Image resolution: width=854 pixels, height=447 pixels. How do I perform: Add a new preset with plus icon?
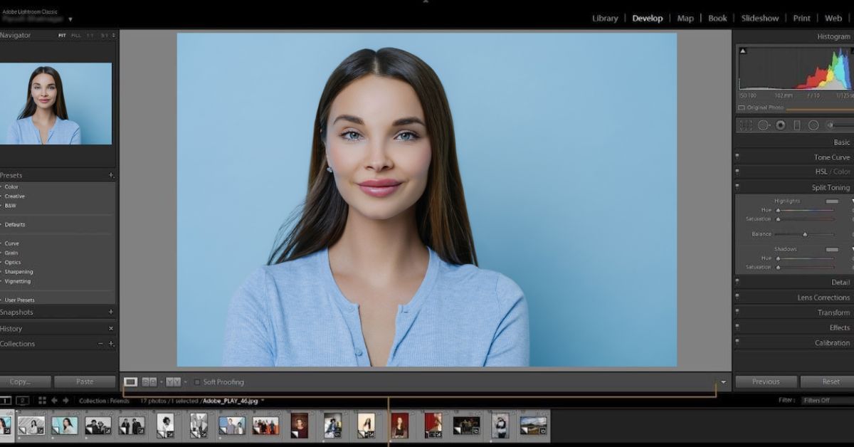tap(110, 175)
